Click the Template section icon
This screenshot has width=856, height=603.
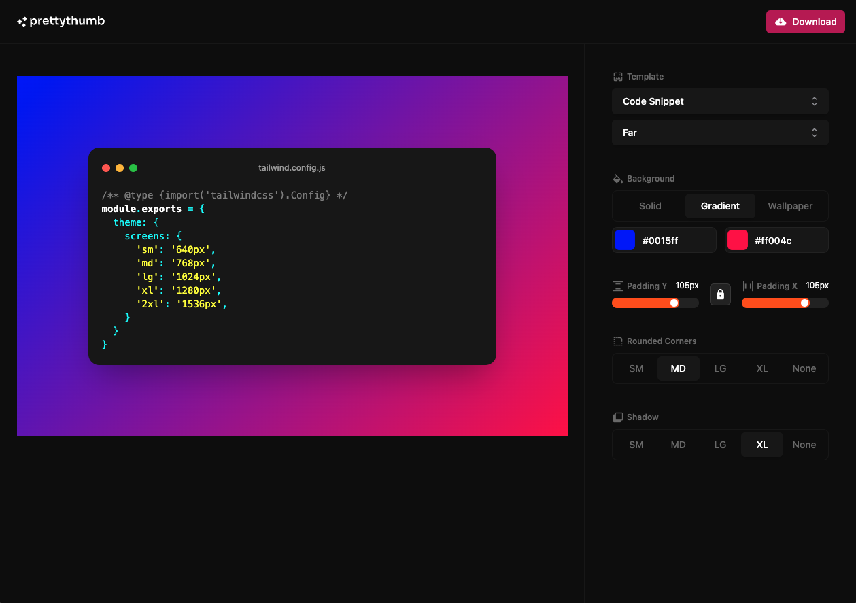coord(618,77)
